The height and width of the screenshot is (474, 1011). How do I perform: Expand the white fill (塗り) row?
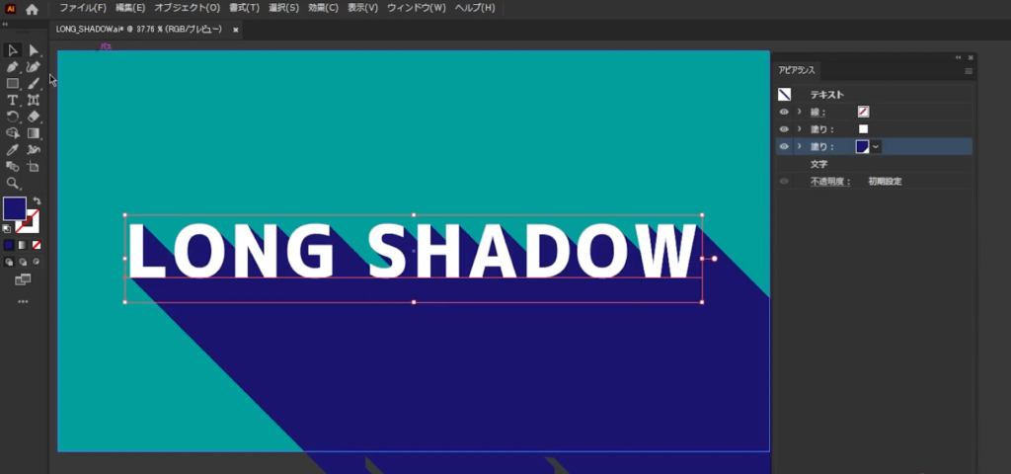tap(799, 129)
